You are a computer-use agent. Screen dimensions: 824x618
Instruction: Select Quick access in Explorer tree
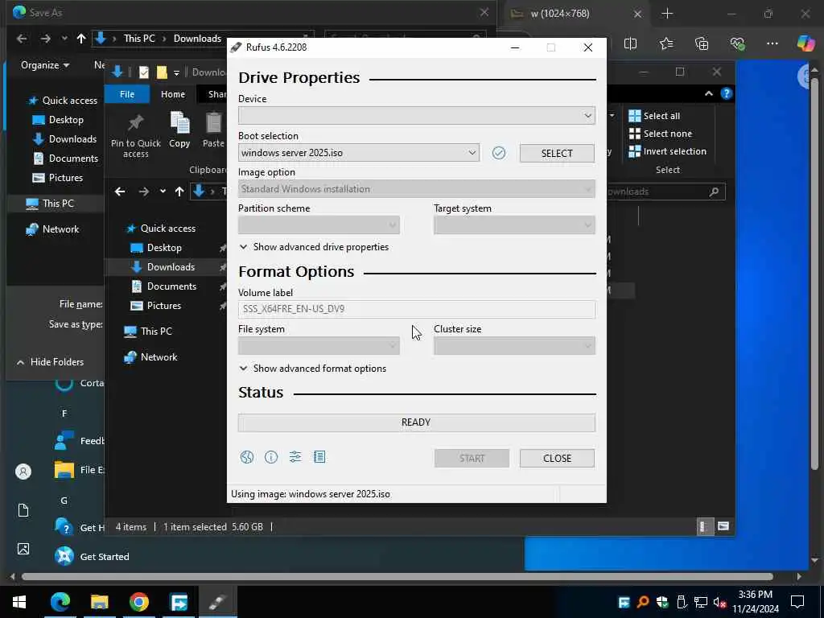tap(161, 228)
